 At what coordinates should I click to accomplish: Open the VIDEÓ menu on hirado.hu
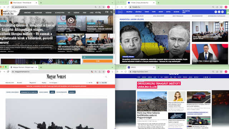[x=147, y=12]
